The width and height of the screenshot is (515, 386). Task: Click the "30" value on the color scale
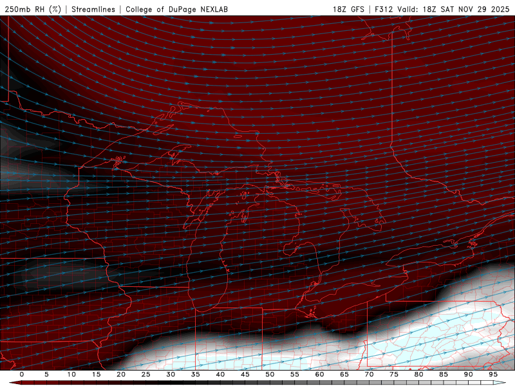pos(171,374)
